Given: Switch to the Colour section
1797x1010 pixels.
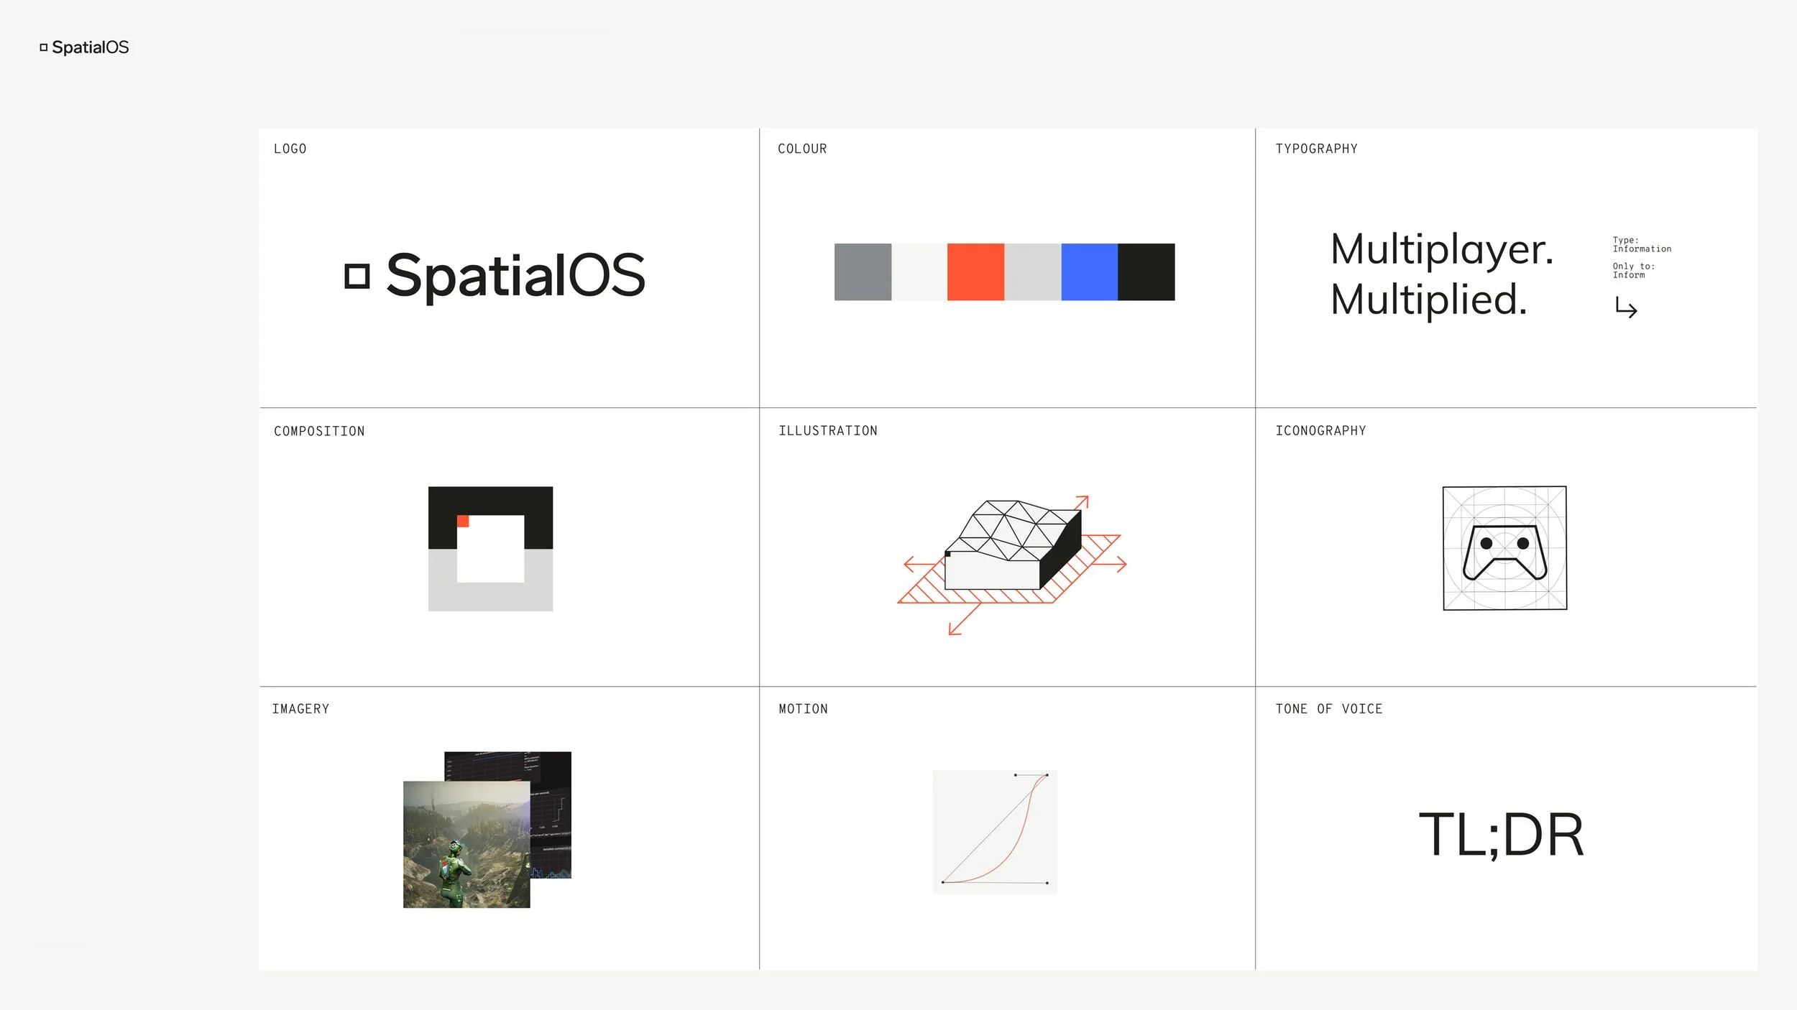Looking at the screenshot, I should (x=801, y=149).
